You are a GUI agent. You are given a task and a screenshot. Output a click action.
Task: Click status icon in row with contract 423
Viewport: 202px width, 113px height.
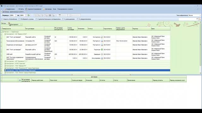(x=102, y=41)
